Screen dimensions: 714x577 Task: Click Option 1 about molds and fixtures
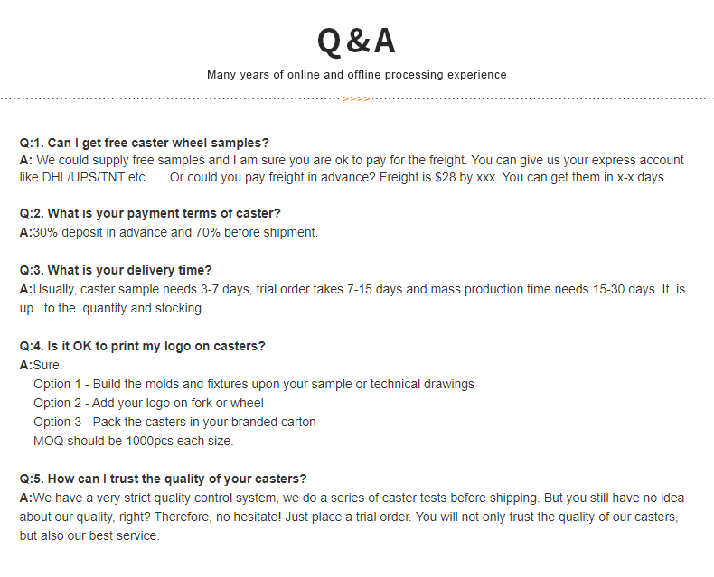pyautogui.click(x=253, y=384)
